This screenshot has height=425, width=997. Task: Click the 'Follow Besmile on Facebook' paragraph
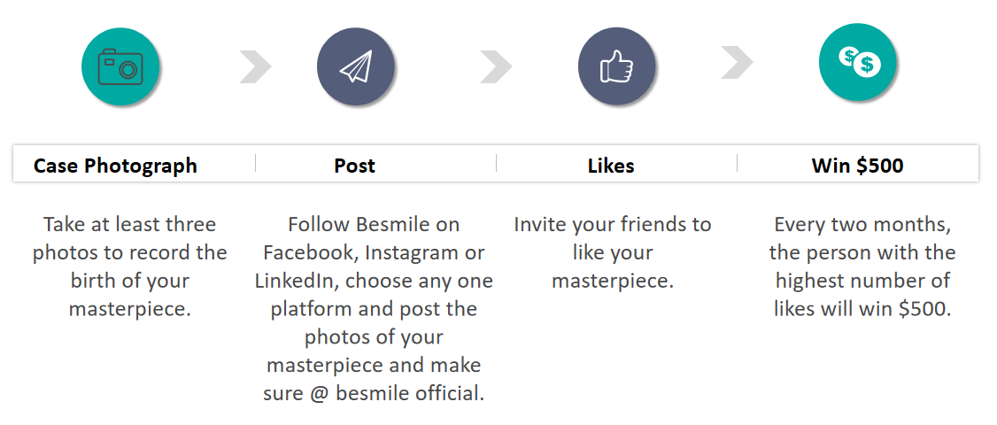tap(374, 309)
